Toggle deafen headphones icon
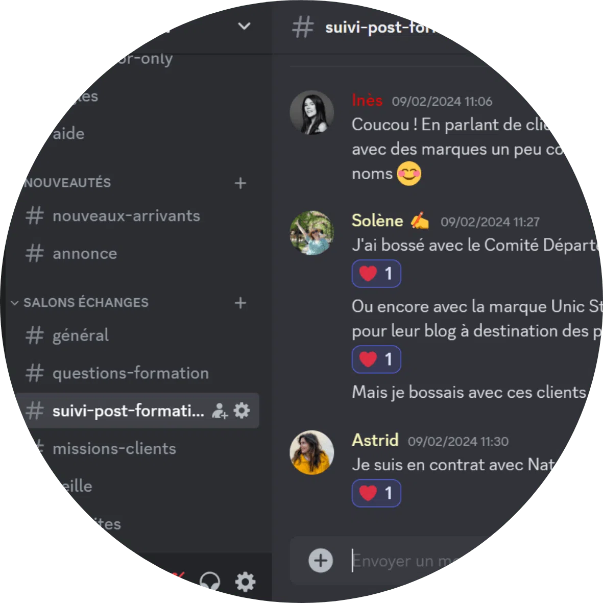 pyautogui.click(x=210, y=582)
